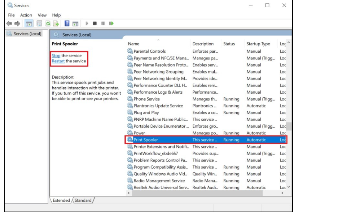Click the Forward arrow toolbar icon
The image size is (351, 213).
pos(17,23)
